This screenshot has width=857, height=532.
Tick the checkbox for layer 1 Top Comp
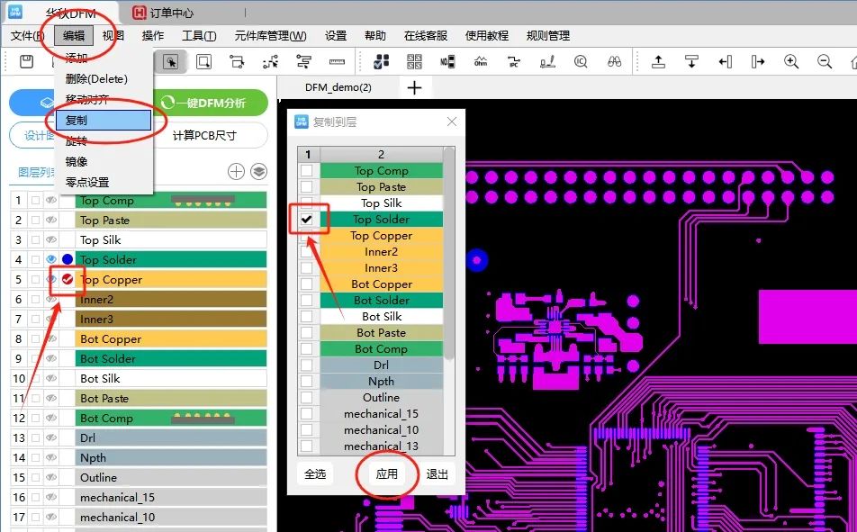[x=35, y=201]
